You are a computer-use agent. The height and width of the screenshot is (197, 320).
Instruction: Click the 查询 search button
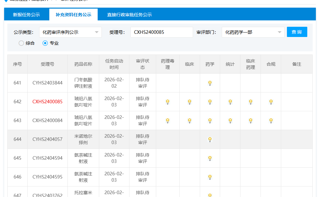pyautogui.click(x=297, y=32)
